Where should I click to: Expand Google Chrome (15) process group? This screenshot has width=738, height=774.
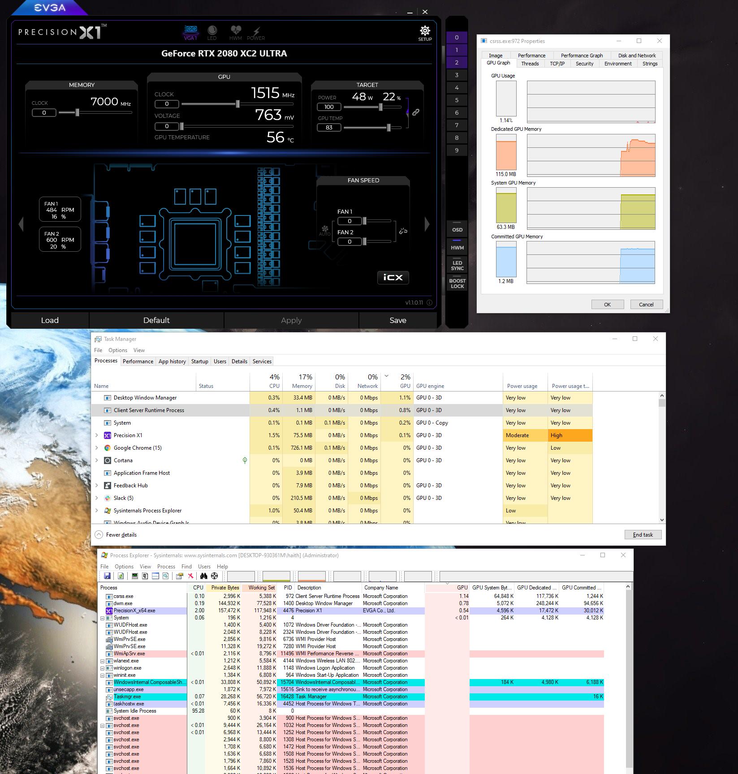pos(97,448)
